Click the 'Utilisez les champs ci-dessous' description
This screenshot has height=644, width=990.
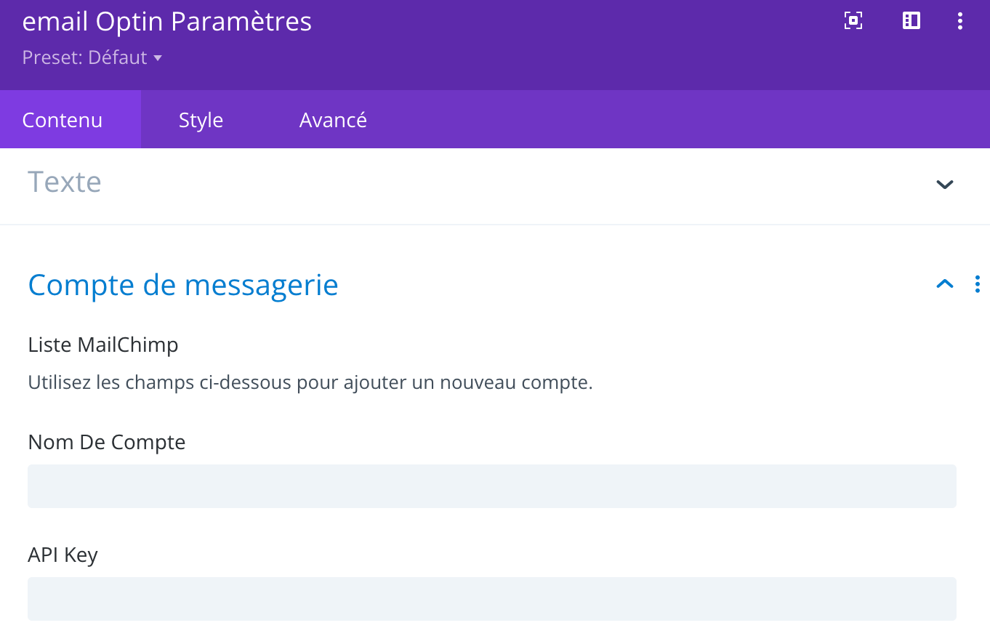tap(310, 382)
